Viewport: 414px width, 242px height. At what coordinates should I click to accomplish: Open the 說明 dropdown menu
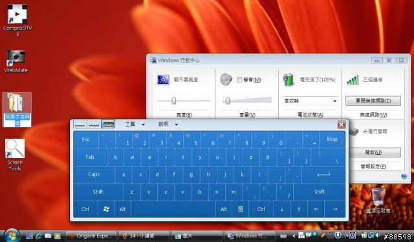(168, 124)
